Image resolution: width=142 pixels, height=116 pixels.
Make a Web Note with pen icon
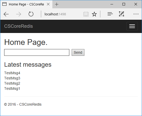pos(121,14)
